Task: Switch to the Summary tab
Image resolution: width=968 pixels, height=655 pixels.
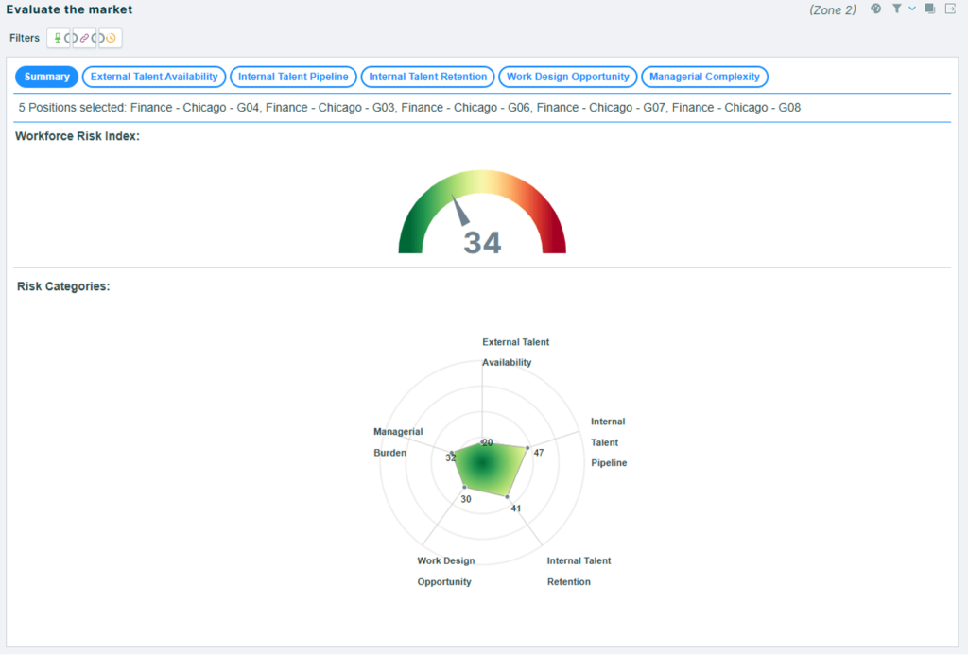Action: pos(47,77)
